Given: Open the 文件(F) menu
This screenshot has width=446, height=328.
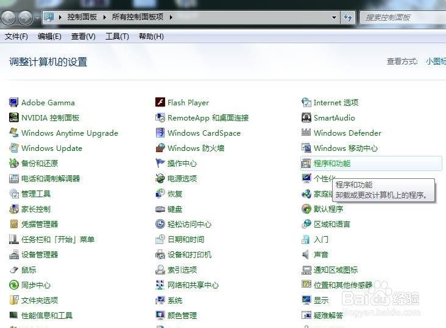Looking at the screenshot, I should [x=16, y=37].
